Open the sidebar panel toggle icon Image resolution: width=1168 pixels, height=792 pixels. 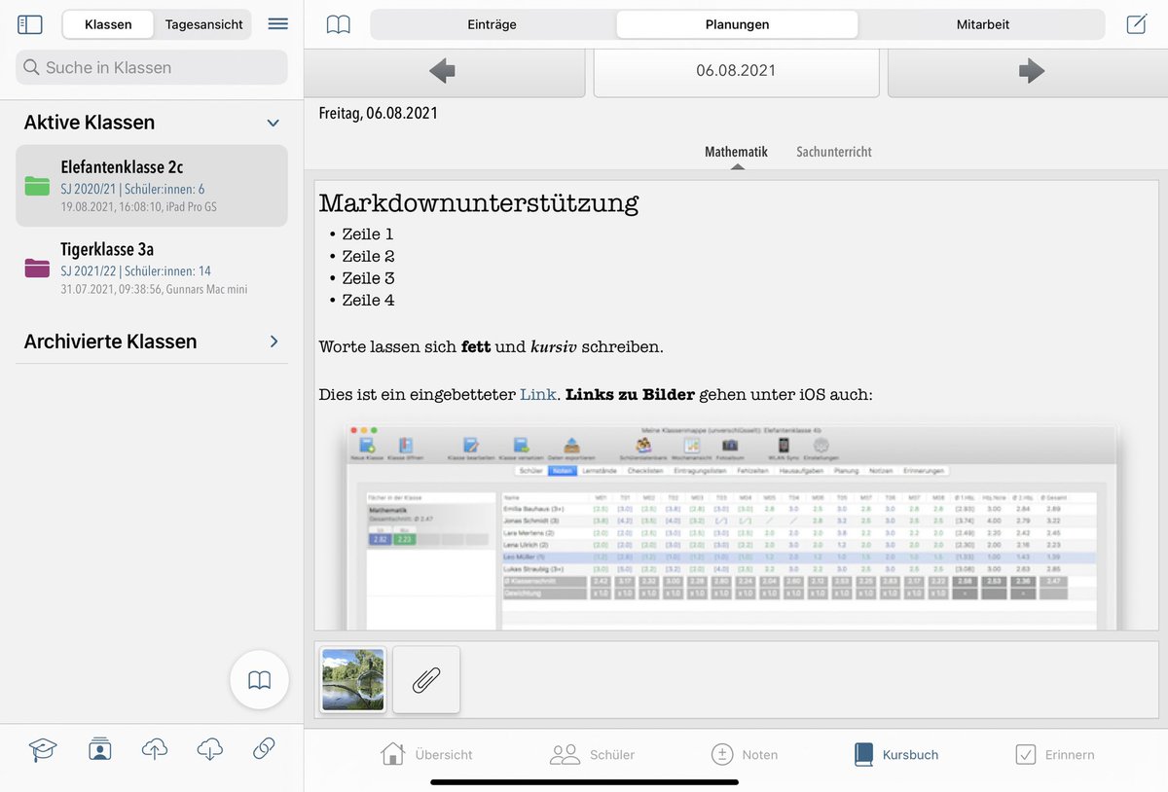click(x=29, y=23)
